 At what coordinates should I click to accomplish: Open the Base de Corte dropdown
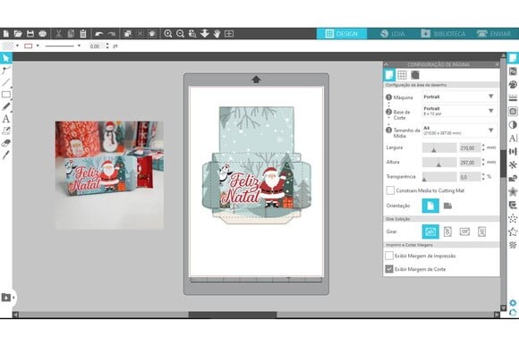[460, 111]
